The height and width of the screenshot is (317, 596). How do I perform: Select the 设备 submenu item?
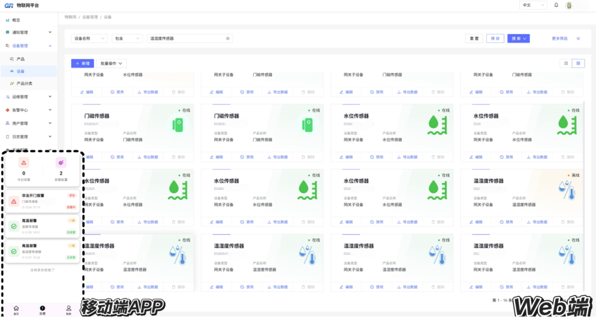pyautogui.click(x=28, y=71)
